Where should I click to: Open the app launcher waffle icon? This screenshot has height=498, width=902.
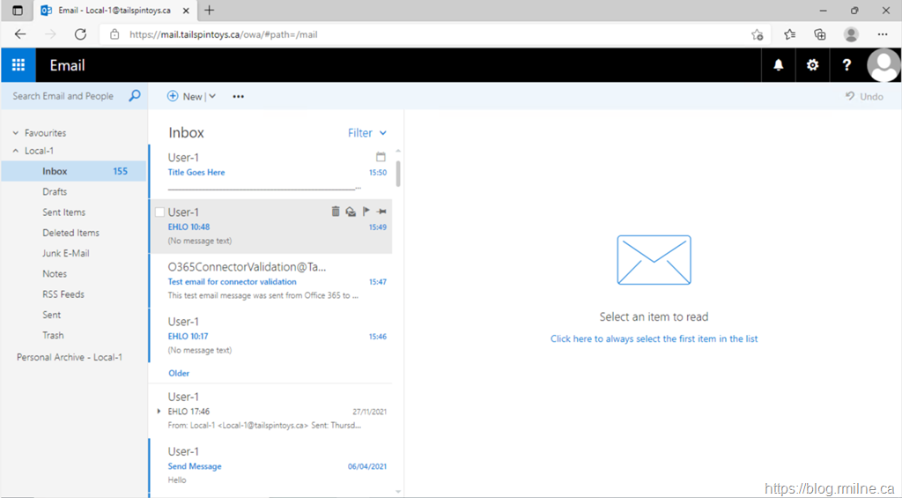(x=18, y=65)
